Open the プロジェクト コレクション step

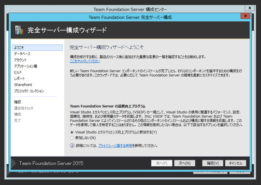pos(29,91)
